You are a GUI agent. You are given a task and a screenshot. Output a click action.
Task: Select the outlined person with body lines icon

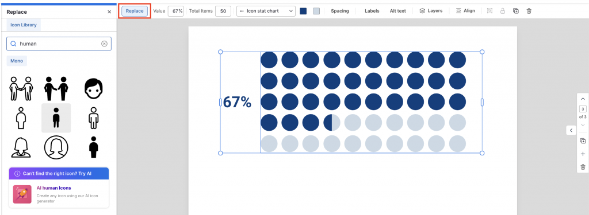93,118
